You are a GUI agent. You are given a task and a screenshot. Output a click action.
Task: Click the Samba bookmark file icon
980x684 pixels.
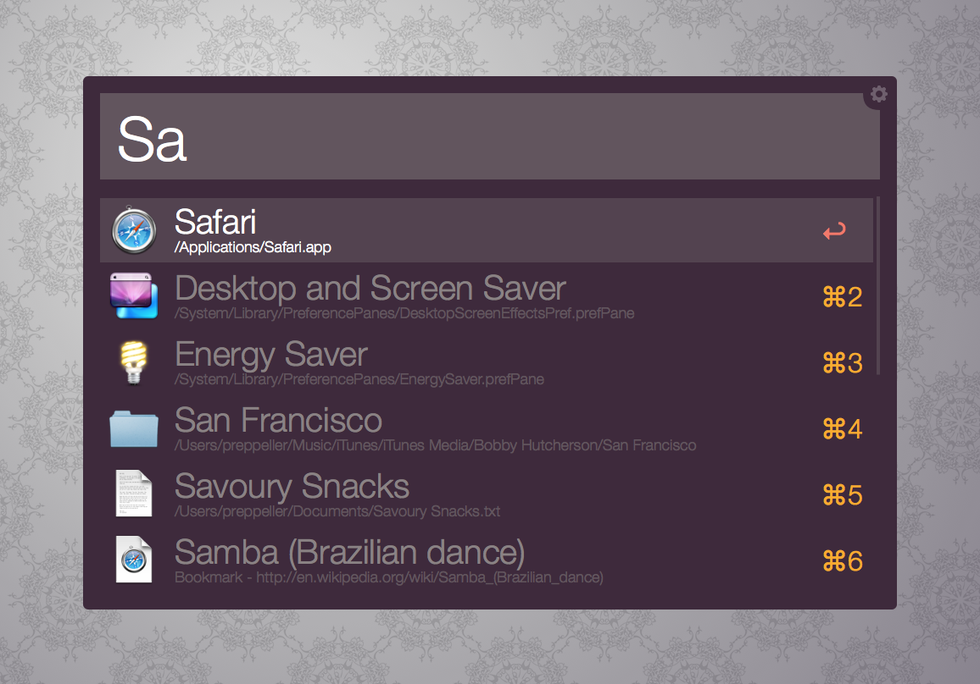[134, 560]
